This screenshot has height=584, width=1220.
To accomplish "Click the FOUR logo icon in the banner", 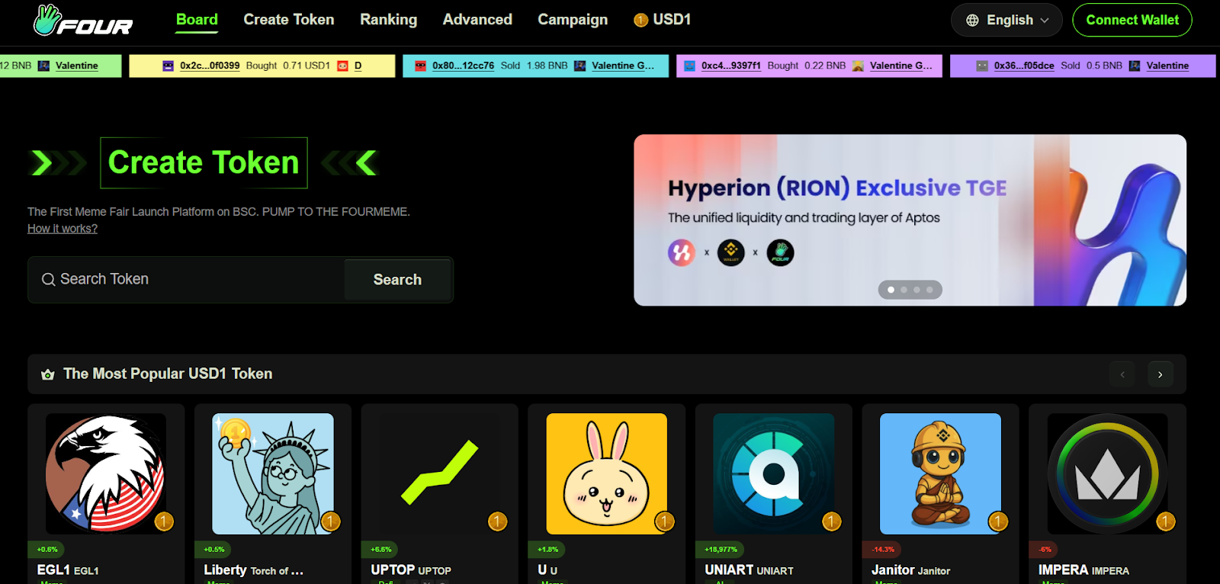I will (x=780, y=252).
